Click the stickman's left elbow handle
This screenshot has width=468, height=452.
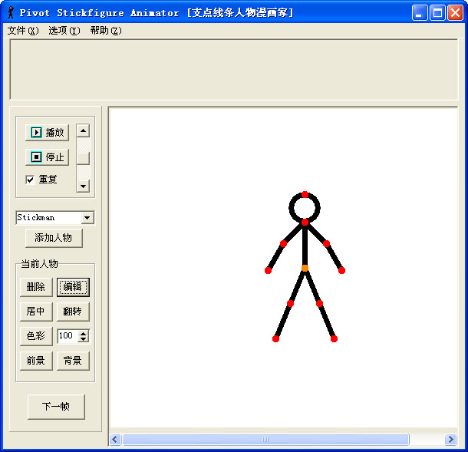284,244
